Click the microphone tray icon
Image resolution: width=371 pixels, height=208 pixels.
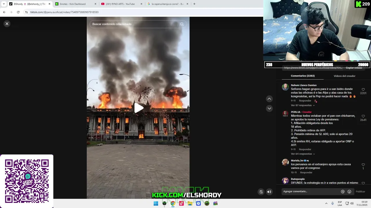click(332, 203)
